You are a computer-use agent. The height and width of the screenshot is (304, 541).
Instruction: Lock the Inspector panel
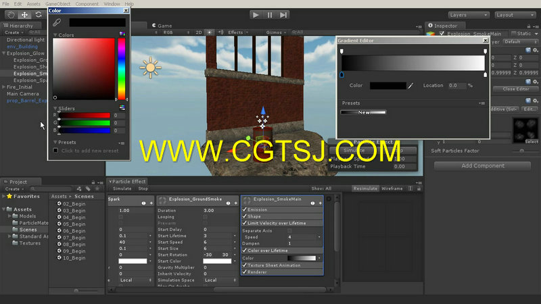click(x=529, y=26)
